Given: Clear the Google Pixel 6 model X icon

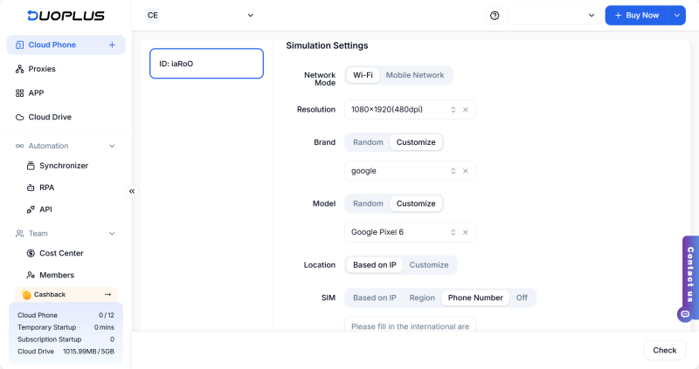Looking at the screenshot, I should pyautogui.click(x=466, y=232).
